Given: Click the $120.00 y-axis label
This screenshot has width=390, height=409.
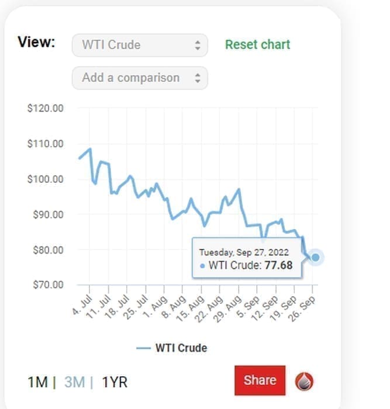Looking at the screenshot, I should click(x=46, y=108).
